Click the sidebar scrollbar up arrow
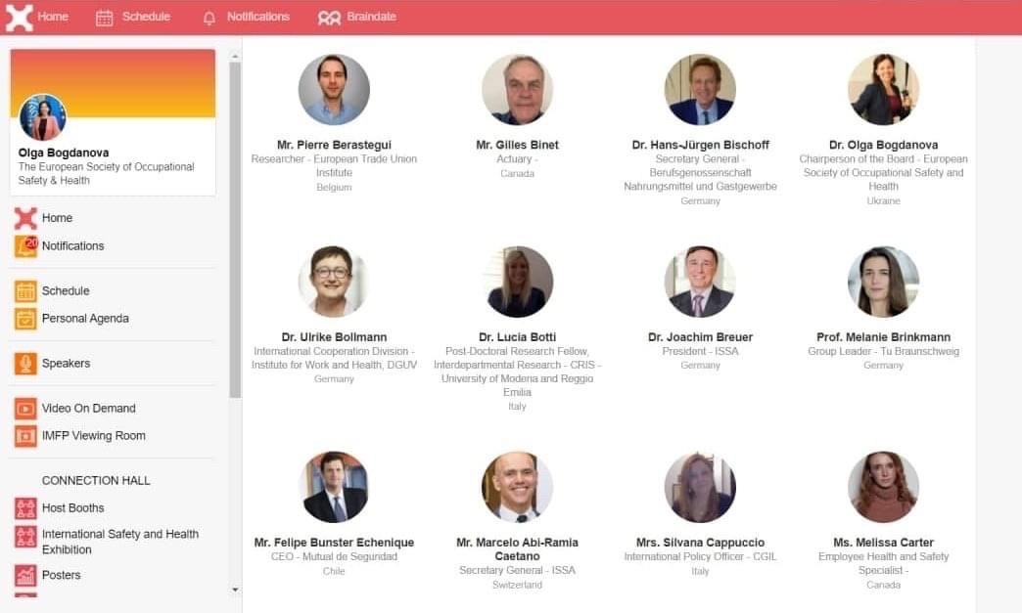1022x613 pixels. point(235,57)
